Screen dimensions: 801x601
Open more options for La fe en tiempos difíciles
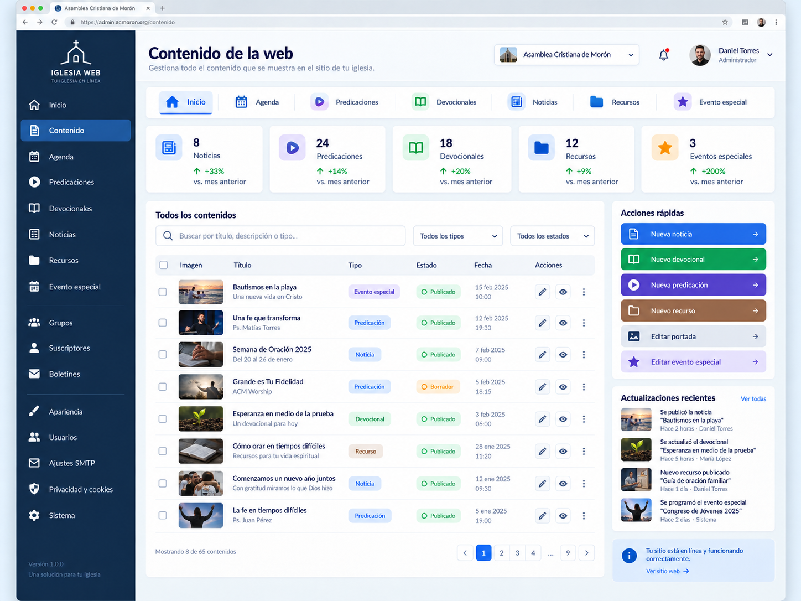[x=584, y=516]
